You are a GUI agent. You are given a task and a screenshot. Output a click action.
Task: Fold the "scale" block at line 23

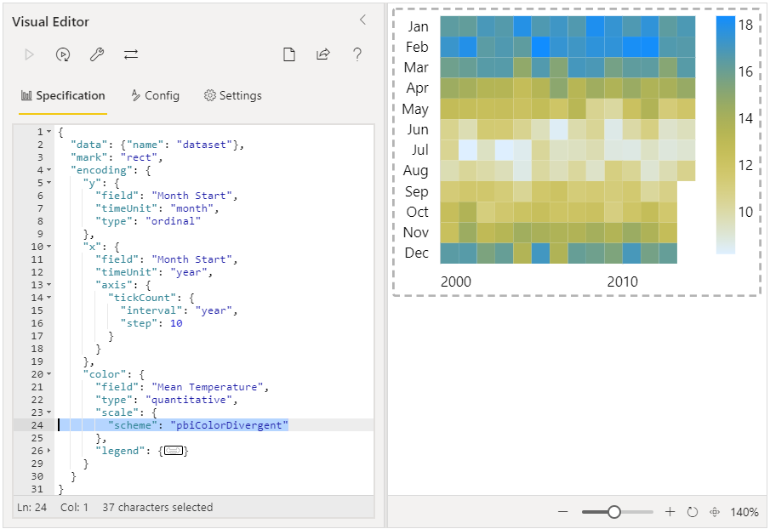(48, 412)
